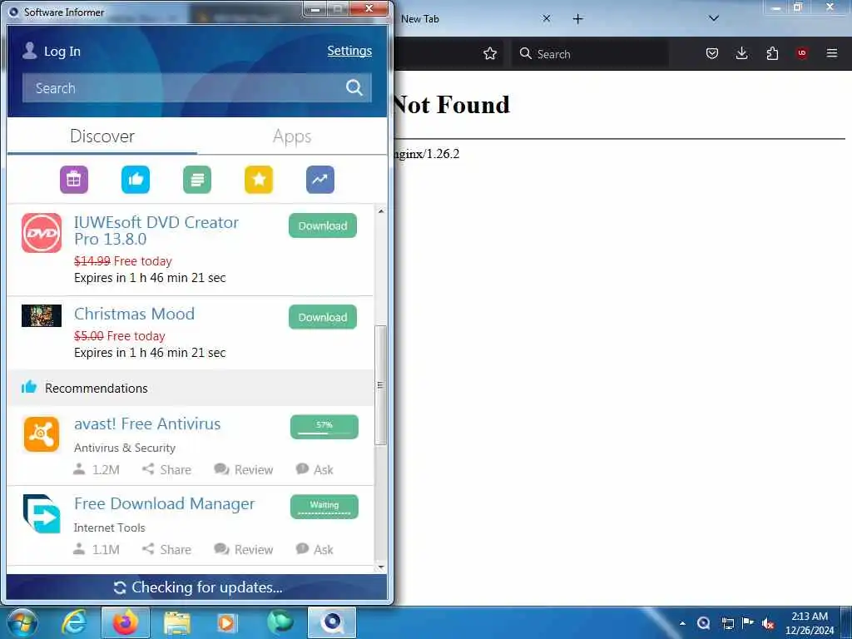The width and height of the screenshot is (852, 639).
Task: Open Windows Start menu orb
Action: point(22,622)
